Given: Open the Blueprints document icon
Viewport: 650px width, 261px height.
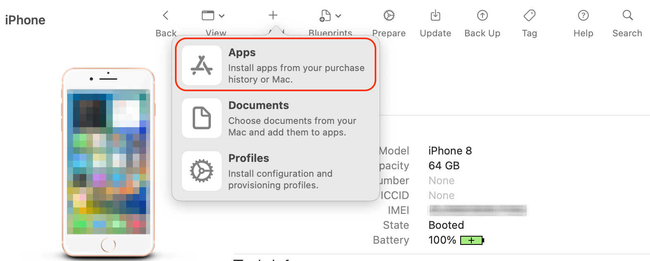Looking at the screenshot, I should point(325,16).
